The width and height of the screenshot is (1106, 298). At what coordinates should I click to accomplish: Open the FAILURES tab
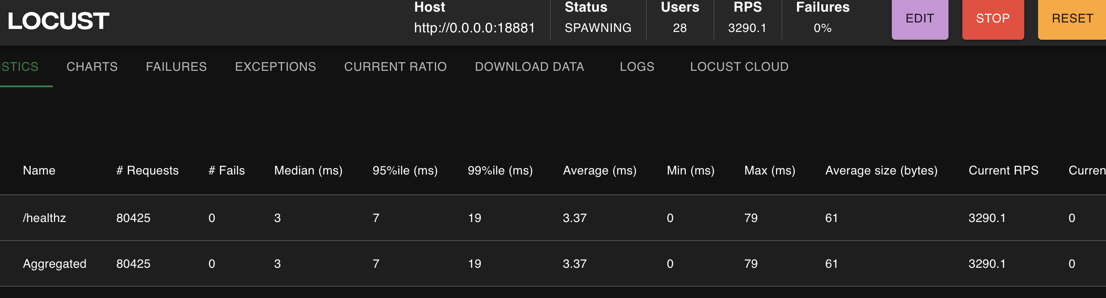tap(176, 67)
